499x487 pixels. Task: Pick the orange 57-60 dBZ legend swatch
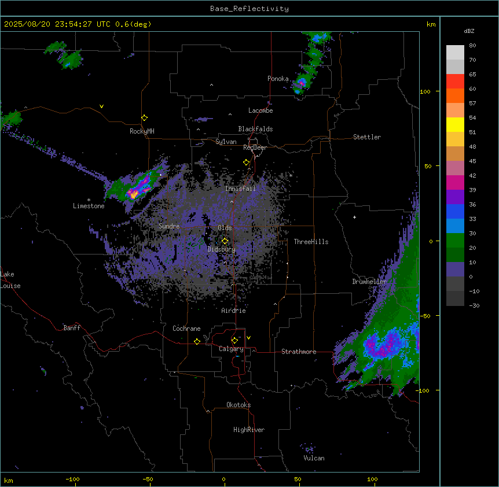455,95
